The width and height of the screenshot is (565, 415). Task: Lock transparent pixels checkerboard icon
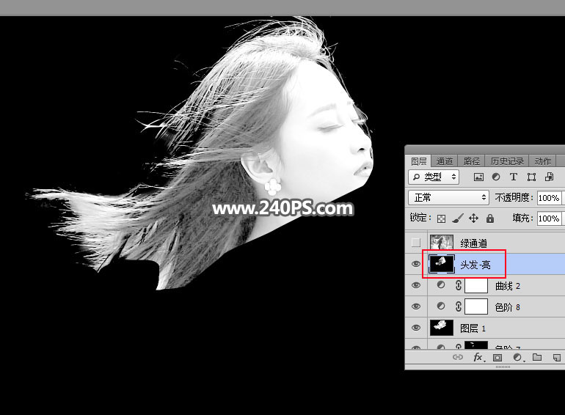(441, 218)
